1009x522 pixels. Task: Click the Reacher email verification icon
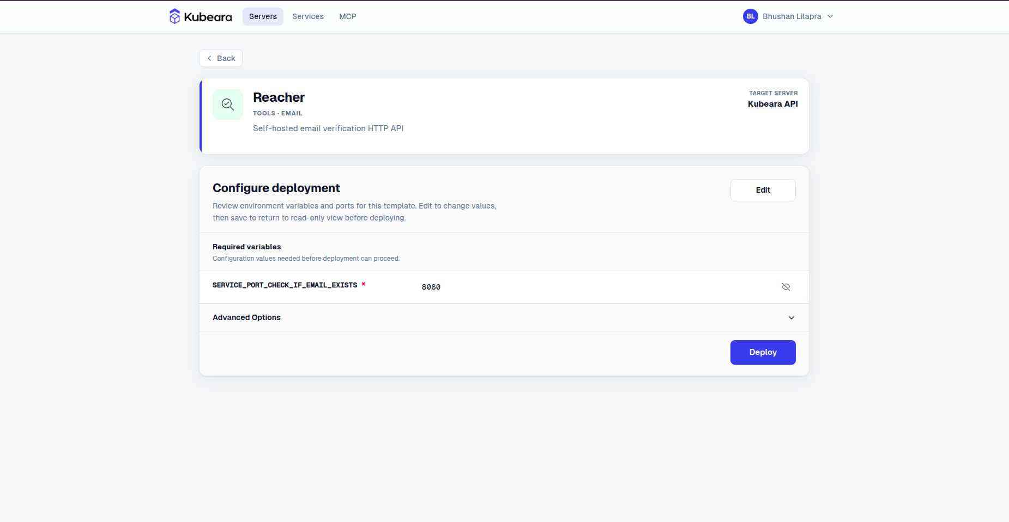(228, 105)
